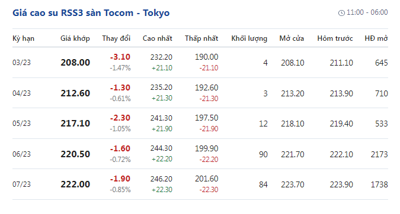
Task: Open the Giá cao su RSS3 sàn Tocom title
Action: click(x=91, y=13)
